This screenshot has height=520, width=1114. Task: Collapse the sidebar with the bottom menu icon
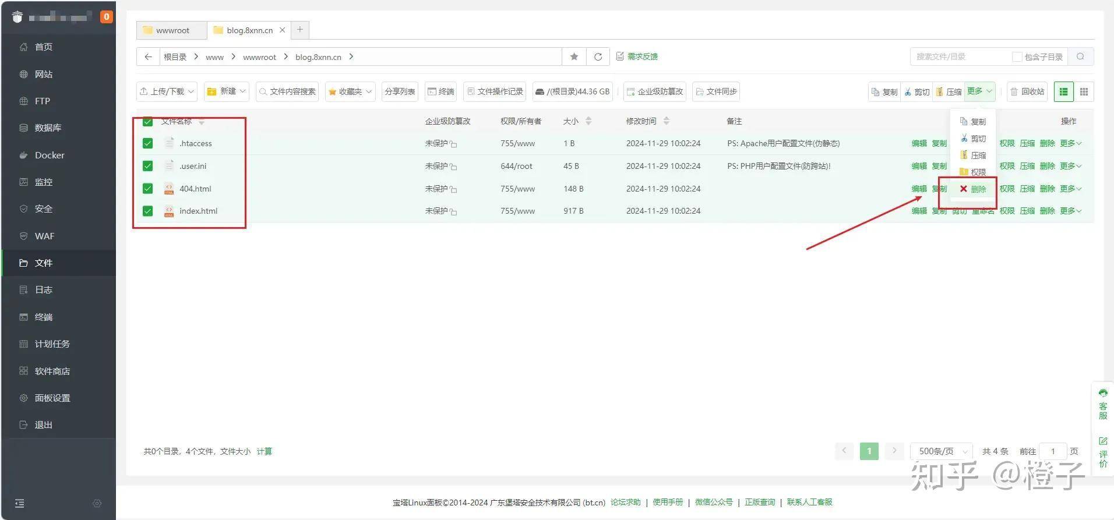point(19,503)
